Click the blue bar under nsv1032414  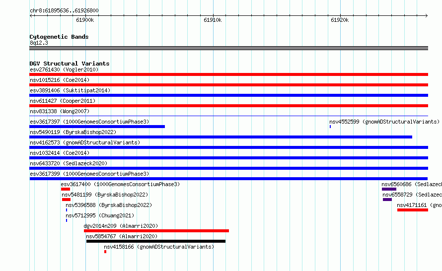228,158
